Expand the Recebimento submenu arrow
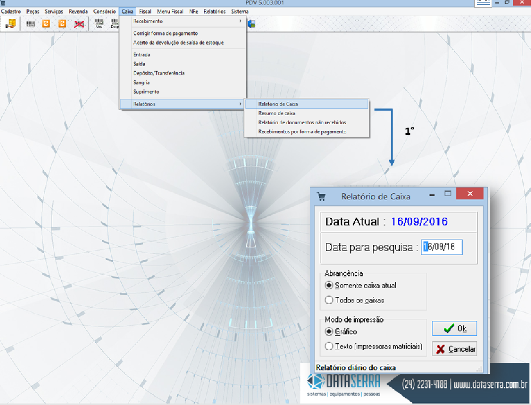 [240, 21]
